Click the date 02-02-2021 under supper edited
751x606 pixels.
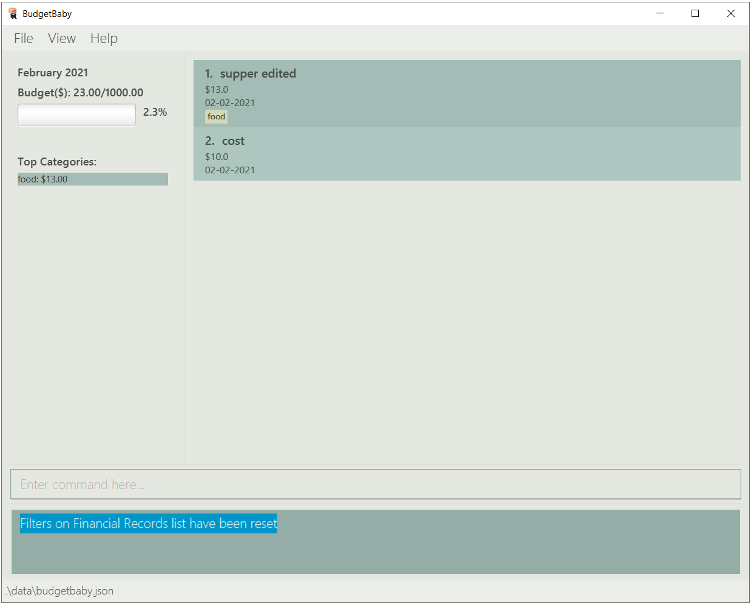pos(230,103)
